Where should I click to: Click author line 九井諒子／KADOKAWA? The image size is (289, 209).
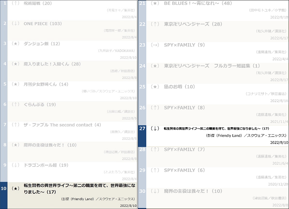(116, 51)
